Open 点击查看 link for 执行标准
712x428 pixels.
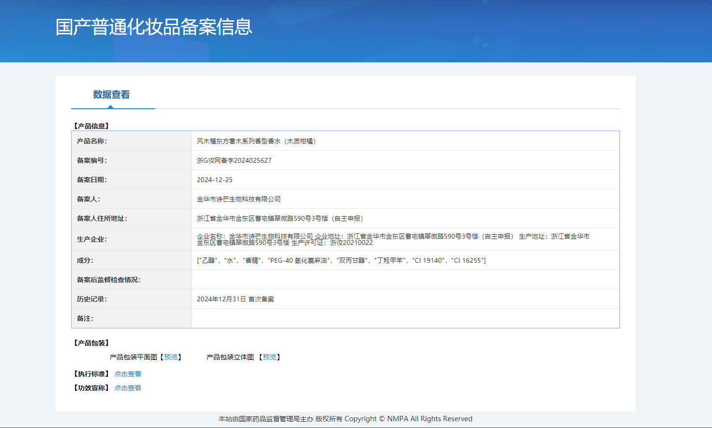(x=128, y=374)
